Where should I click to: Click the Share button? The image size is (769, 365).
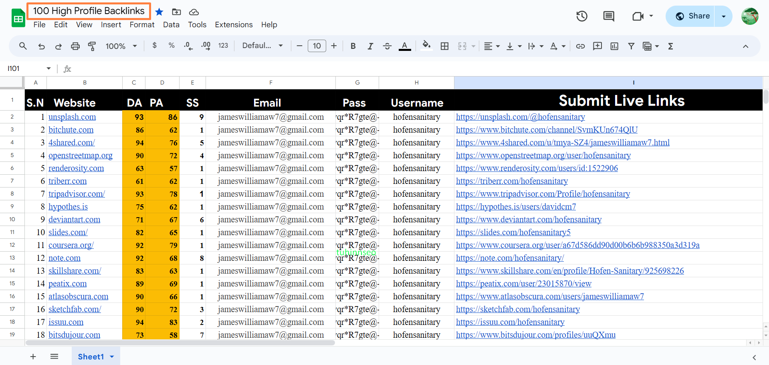tap(692, 16)
